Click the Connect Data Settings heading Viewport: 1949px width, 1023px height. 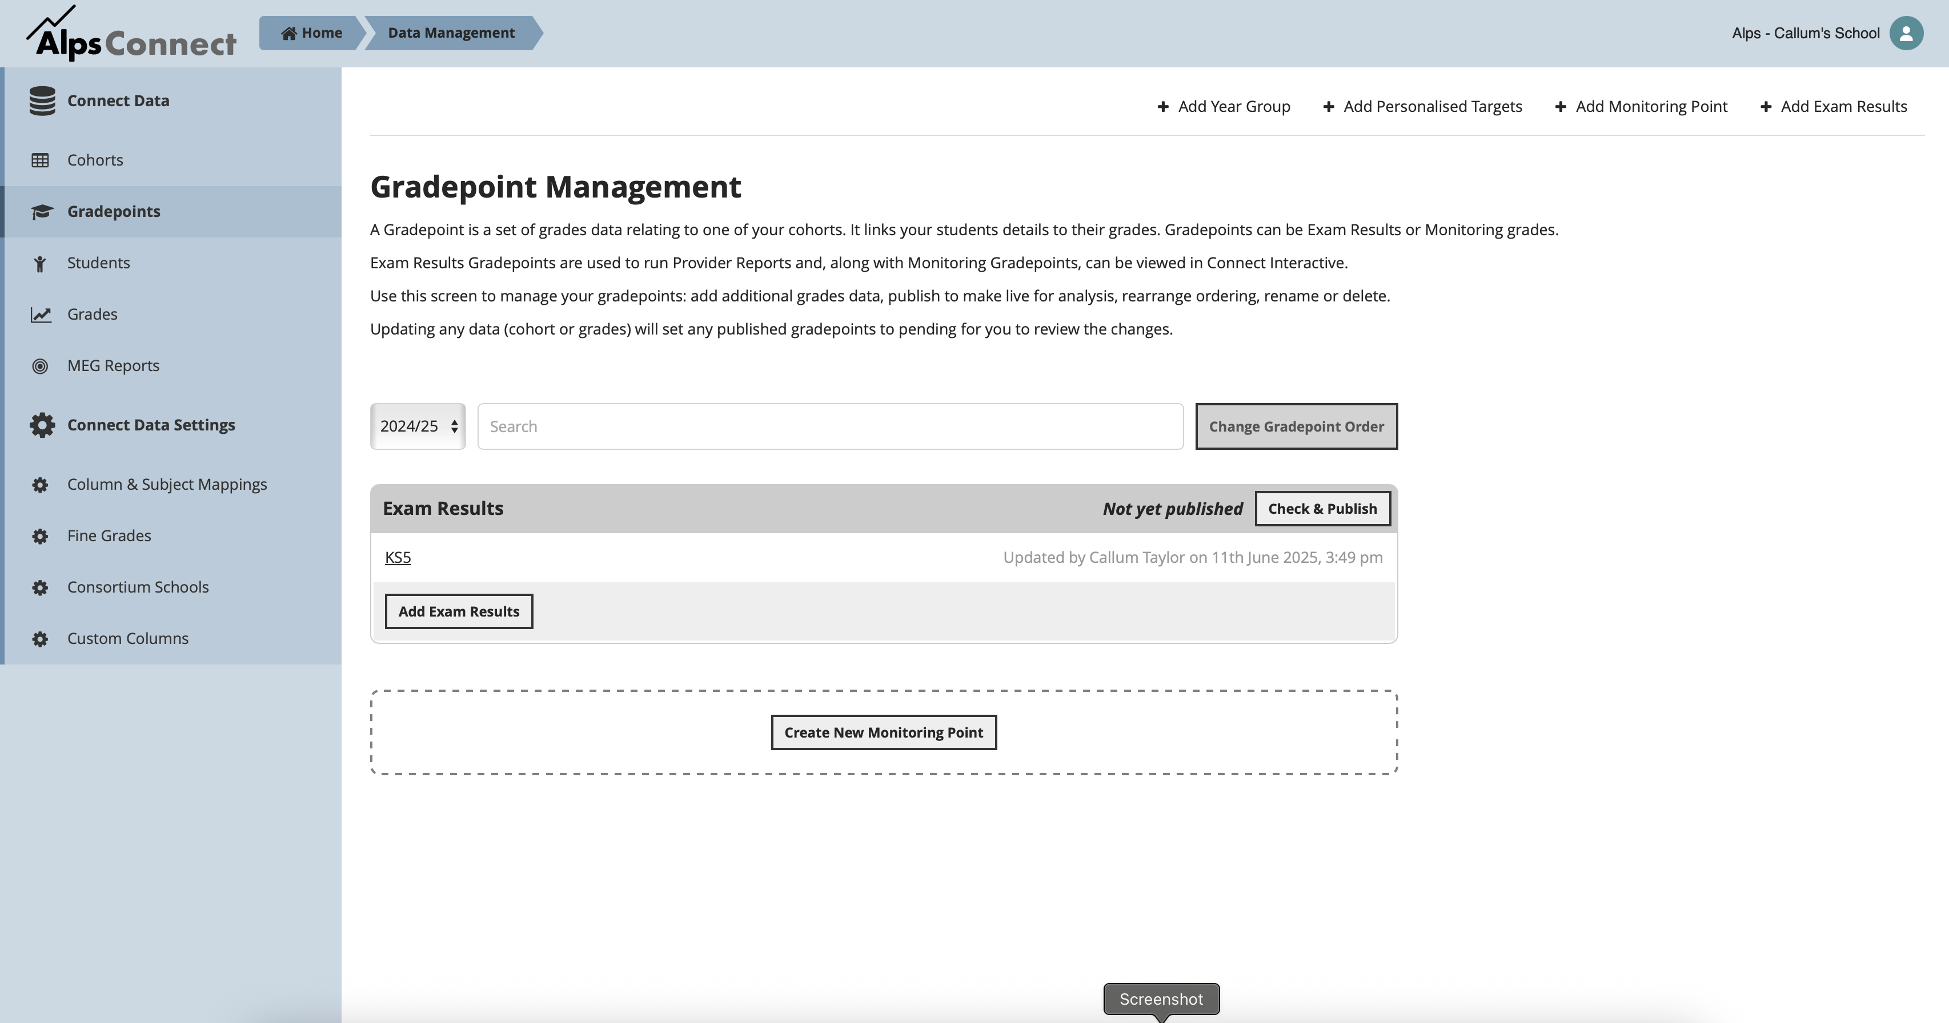point(151,425)
